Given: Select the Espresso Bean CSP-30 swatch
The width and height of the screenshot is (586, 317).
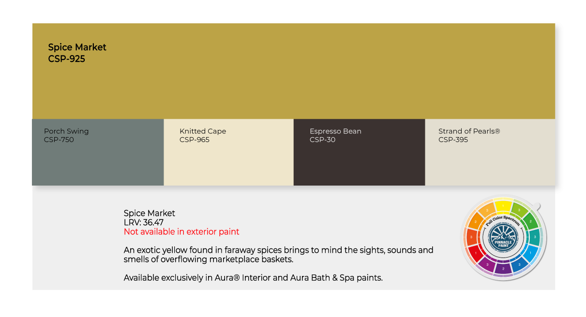Looking at the screenshot, I should 359,152.
